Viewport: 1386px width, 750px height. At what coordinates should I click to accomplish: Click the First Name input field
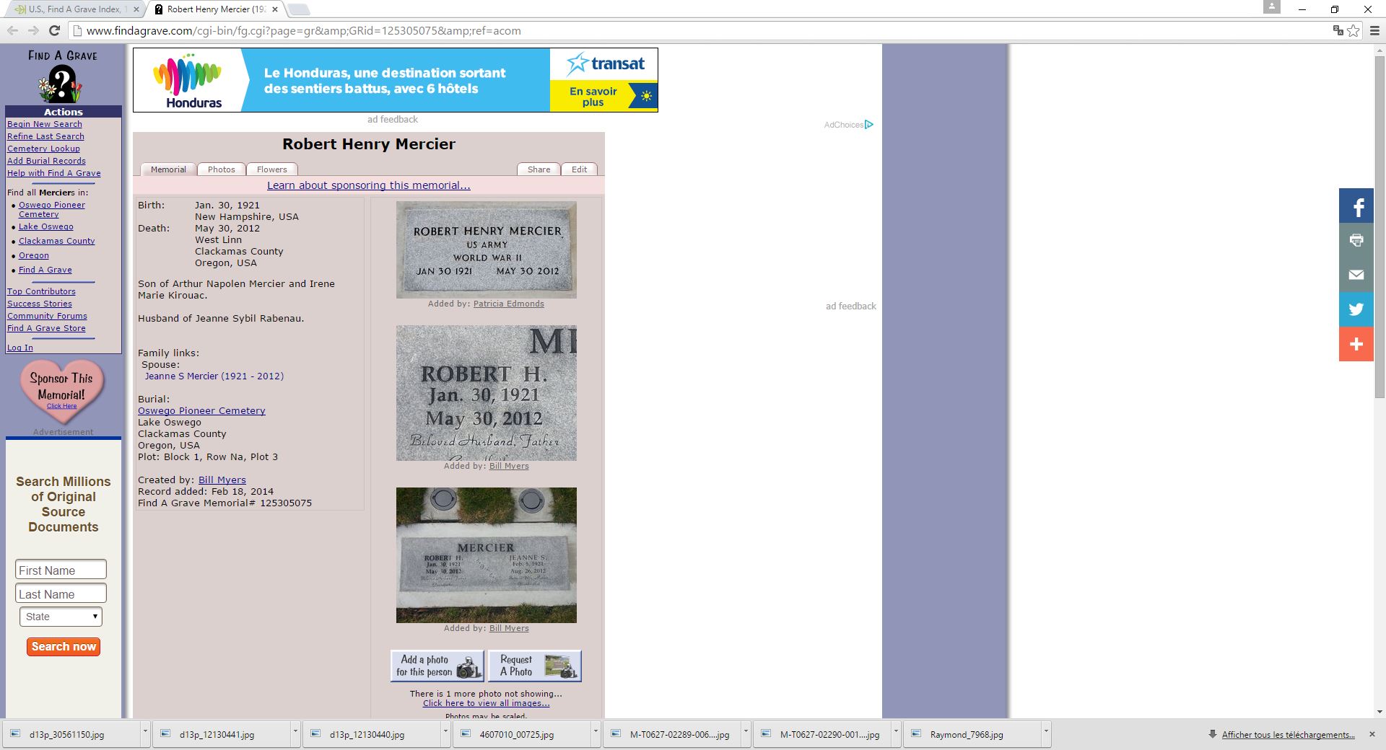pos(61,570)
